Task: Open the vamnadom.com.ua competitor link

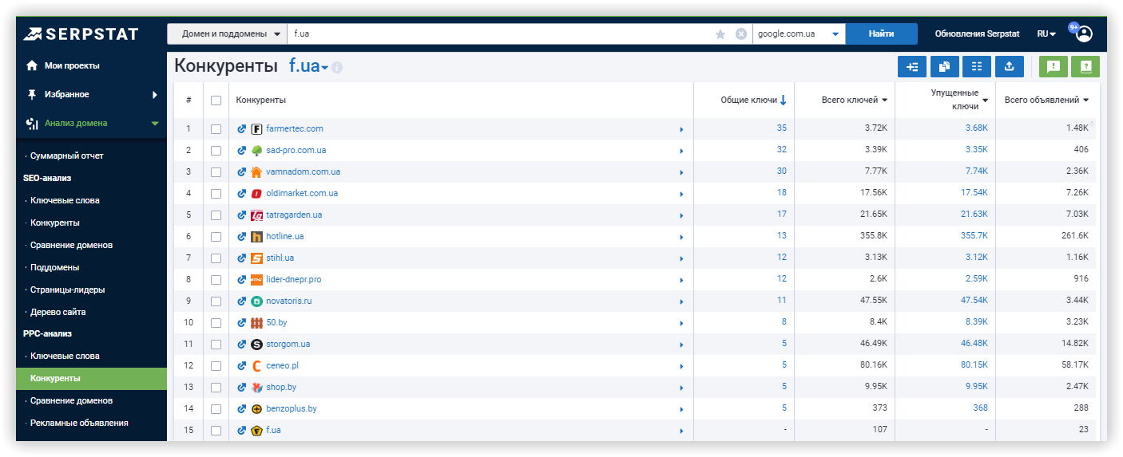Action: point(304,171)
